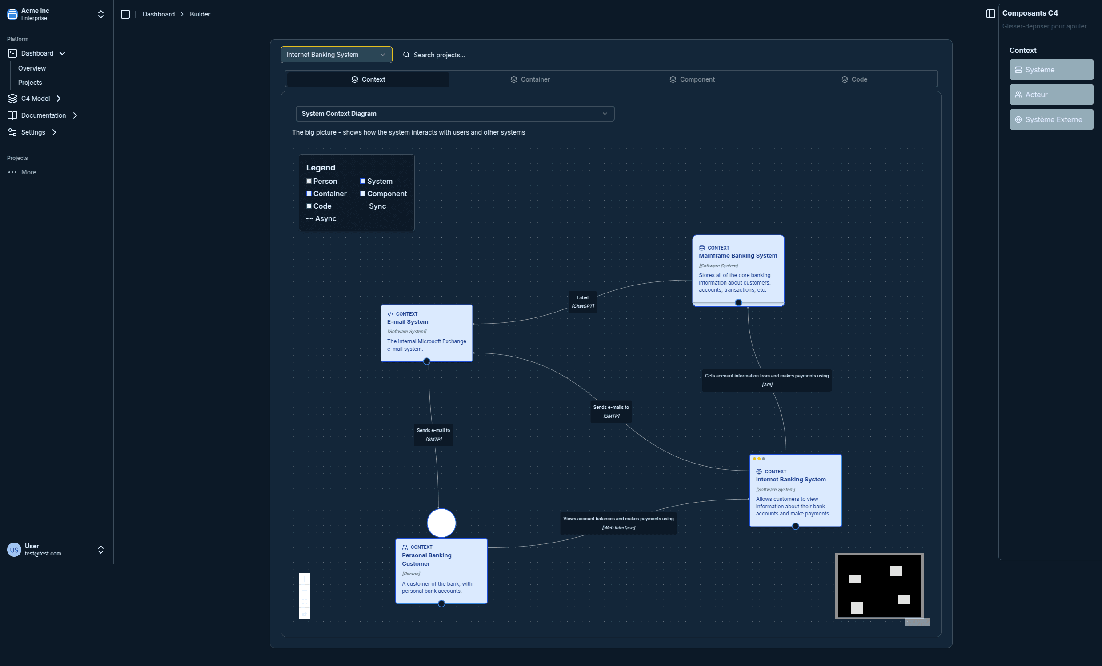Click the C4 Model layers icon in sidebar
1102x666 pixels.
[x=12, y=99]
